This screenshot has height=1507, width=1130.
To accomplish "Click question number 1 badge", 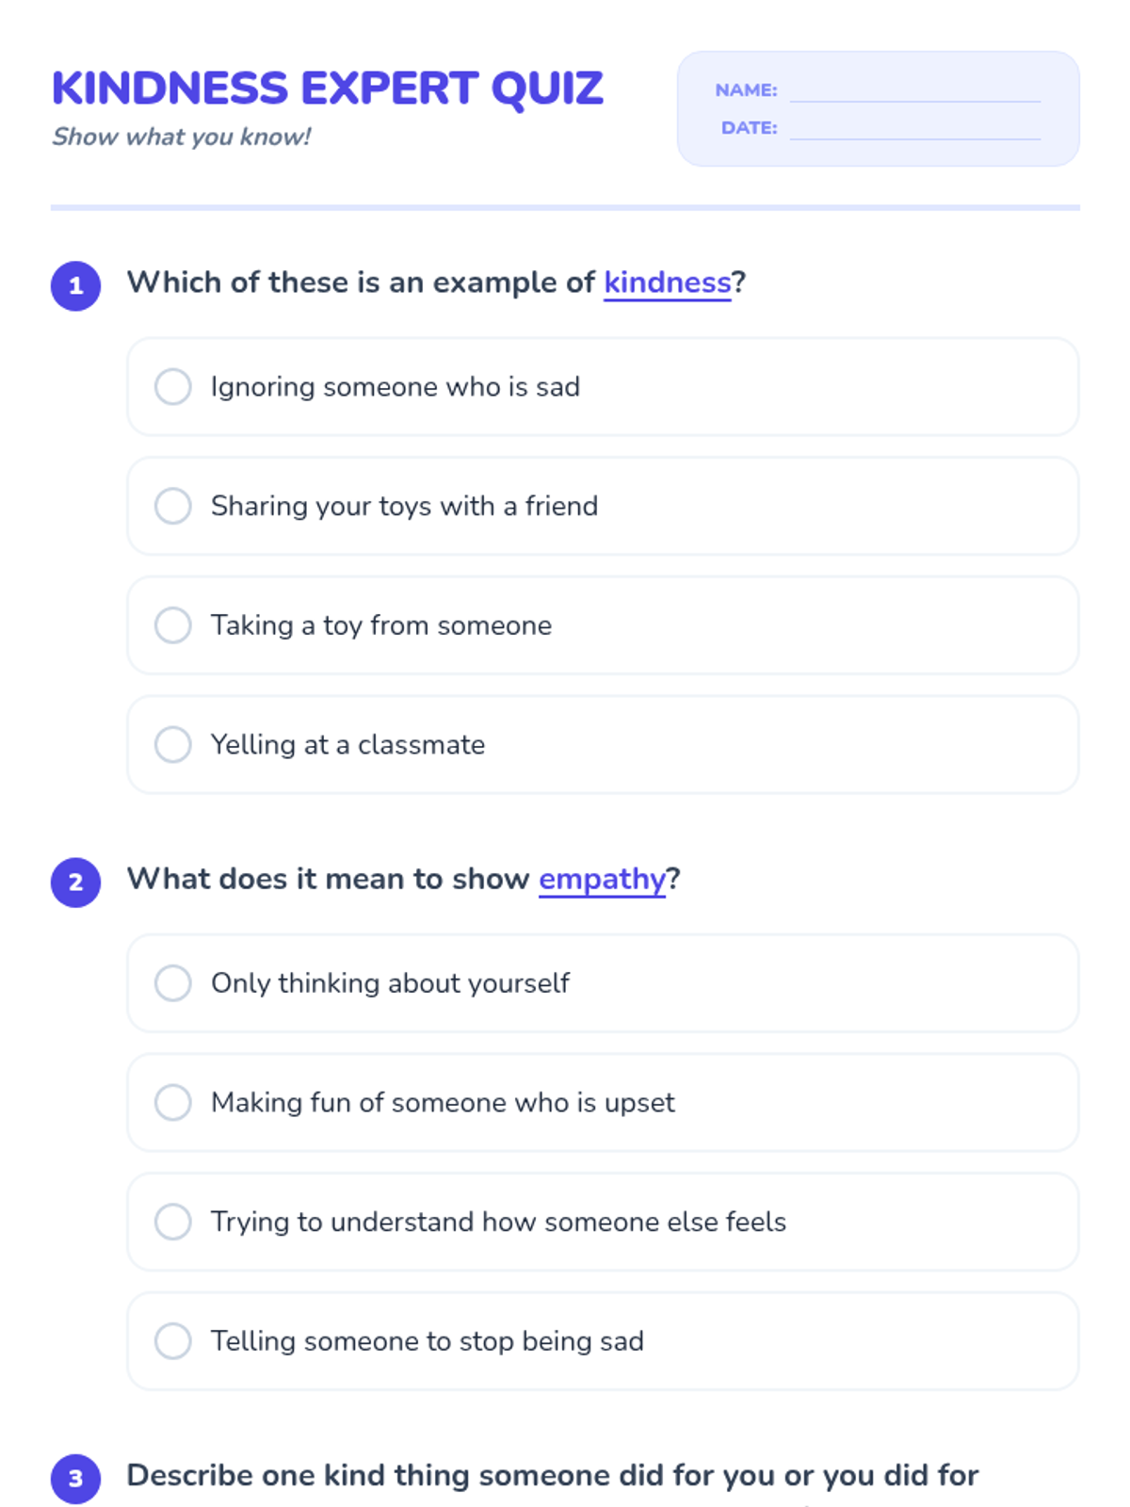I will pos(76,286).
